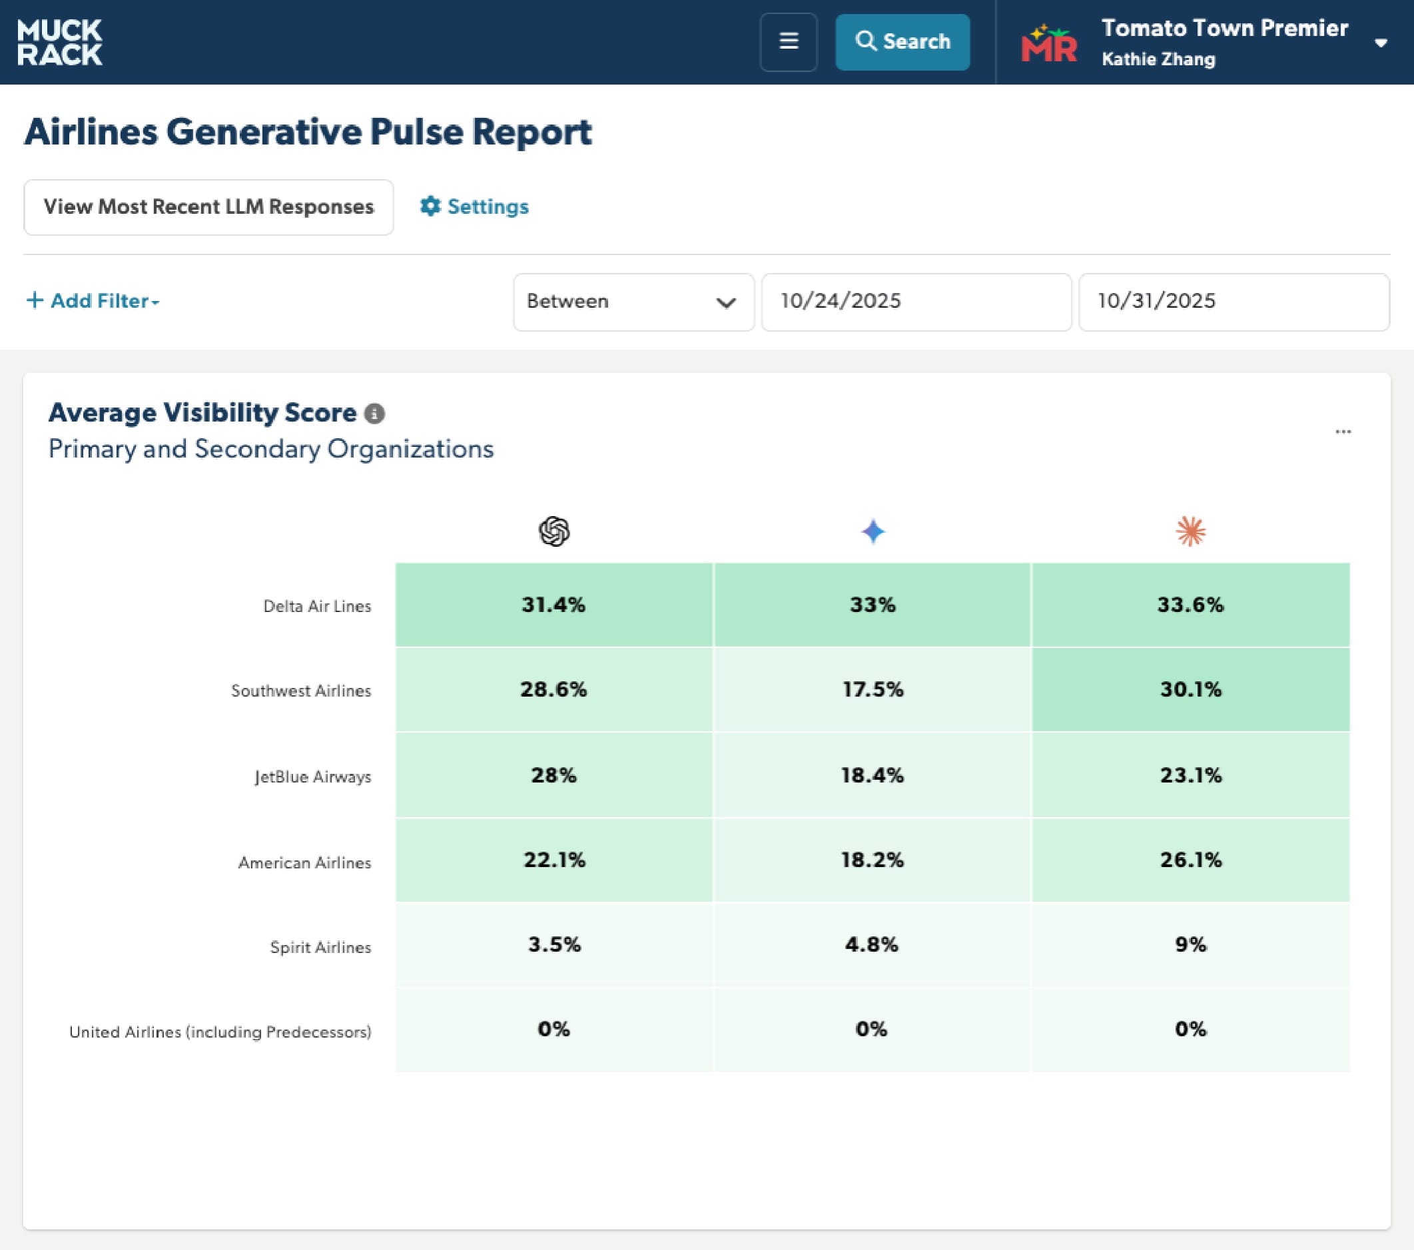Expand the Tomato Town Premier account menu
1414x1250 pixels.
pyautogui.click(x=1381, y=43)
